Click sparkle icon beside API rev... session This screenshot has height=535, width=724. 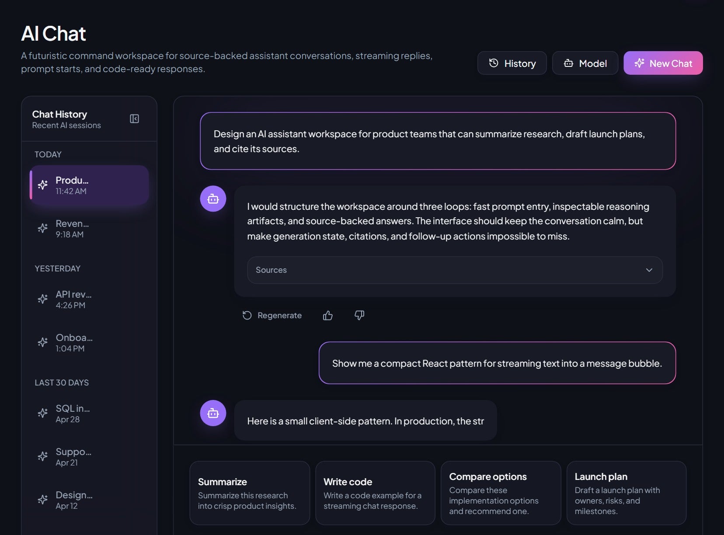coord(43,299)
